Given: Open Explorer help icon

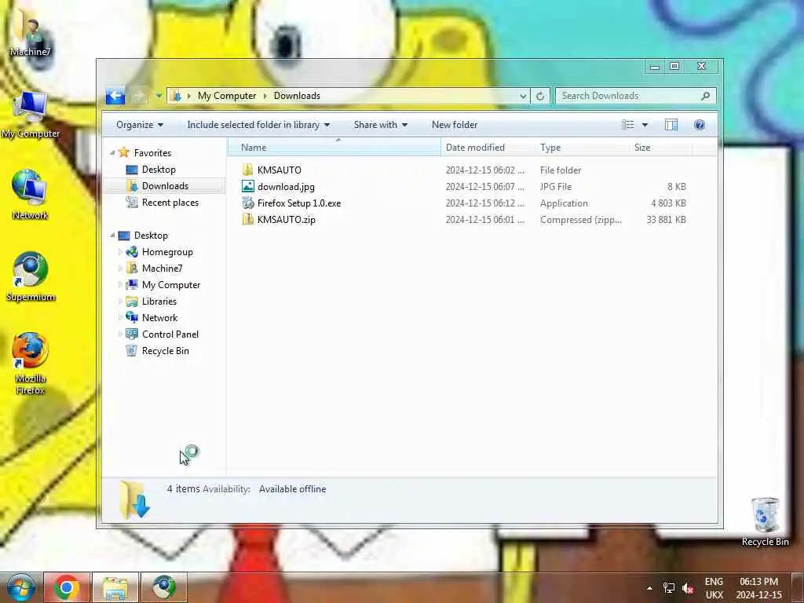Looking at the screenshot, I should pos(700,125).
